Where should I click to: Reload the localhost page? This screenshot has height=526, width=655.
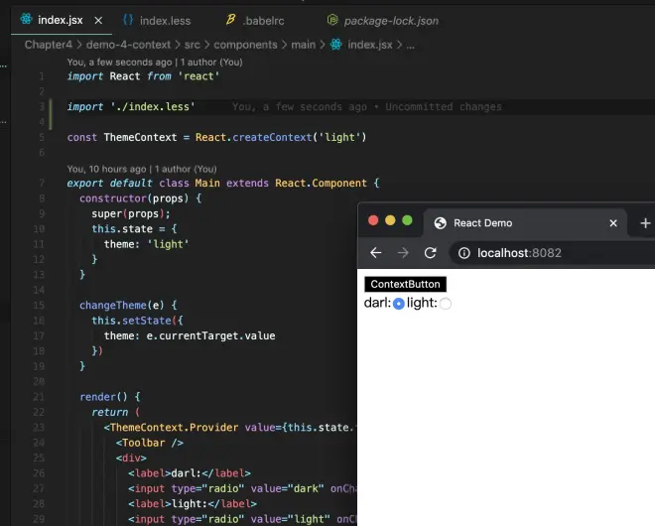click(431, 253)
